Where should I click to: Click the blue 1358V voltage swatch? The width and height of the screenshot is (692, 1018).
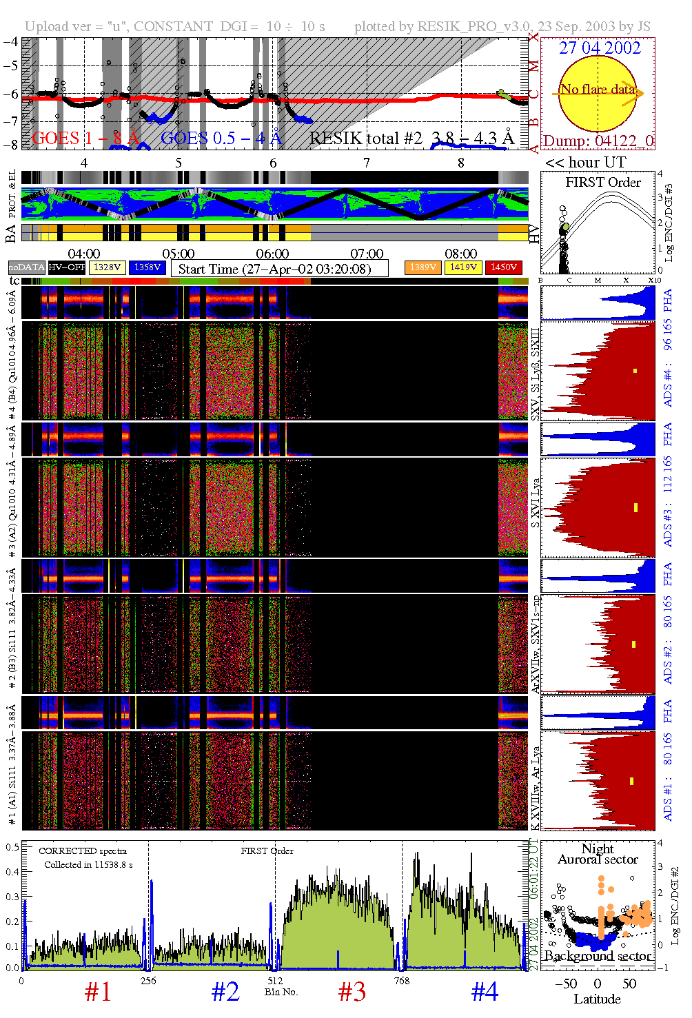click(x=147, y=267)
